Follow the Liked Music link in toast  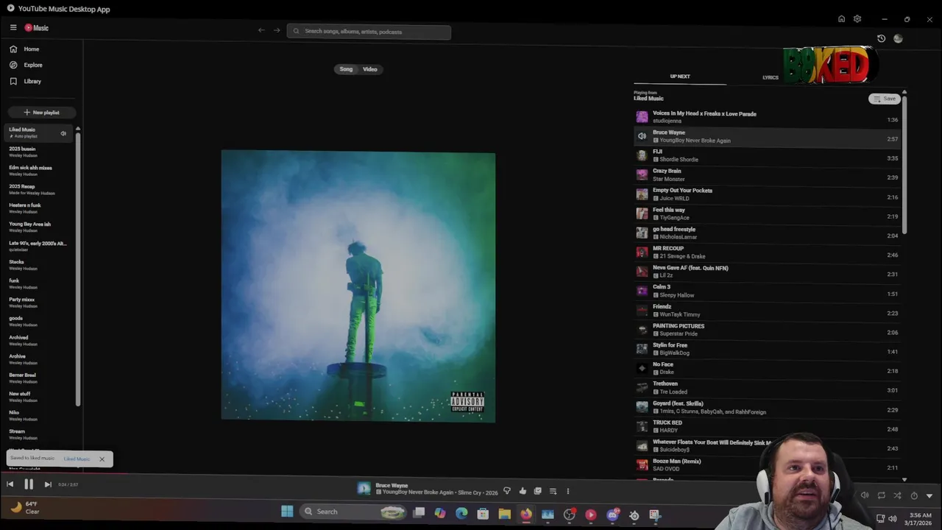click(77, 459)
